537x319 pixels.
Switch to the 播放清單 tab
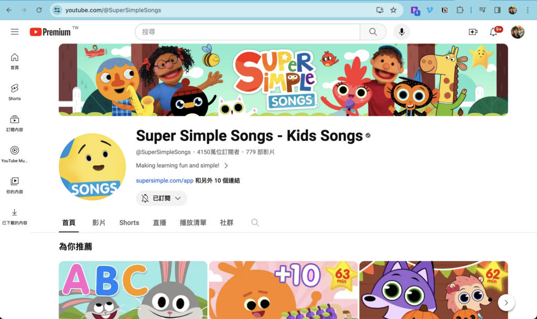pos(193,222)
